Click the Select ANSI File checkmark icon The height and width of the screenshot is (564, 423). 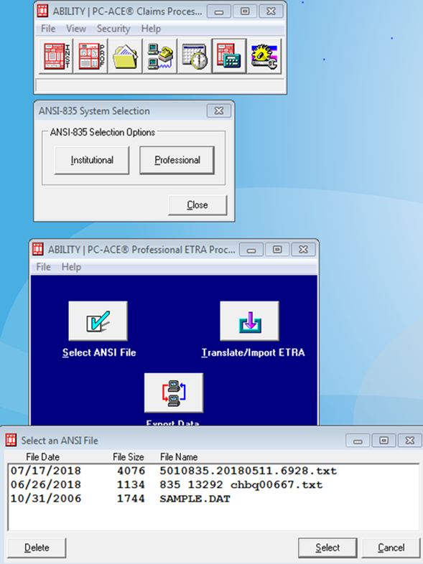(x=98, y=321)
